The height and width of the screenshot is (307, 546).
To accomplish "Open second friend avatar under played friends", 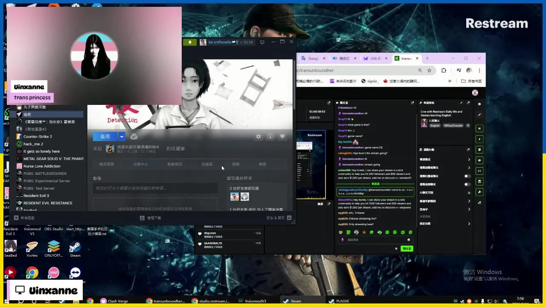I will [244, 197].
